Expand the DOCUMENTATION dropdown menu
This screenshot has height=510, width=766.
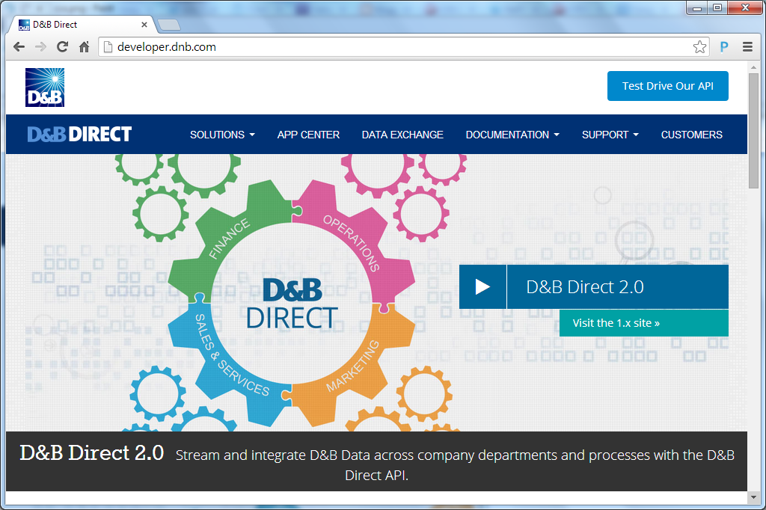coord(512,135)
